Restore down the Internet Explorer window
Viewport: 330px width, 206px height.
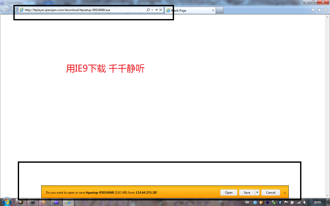[x=313, y=2]
